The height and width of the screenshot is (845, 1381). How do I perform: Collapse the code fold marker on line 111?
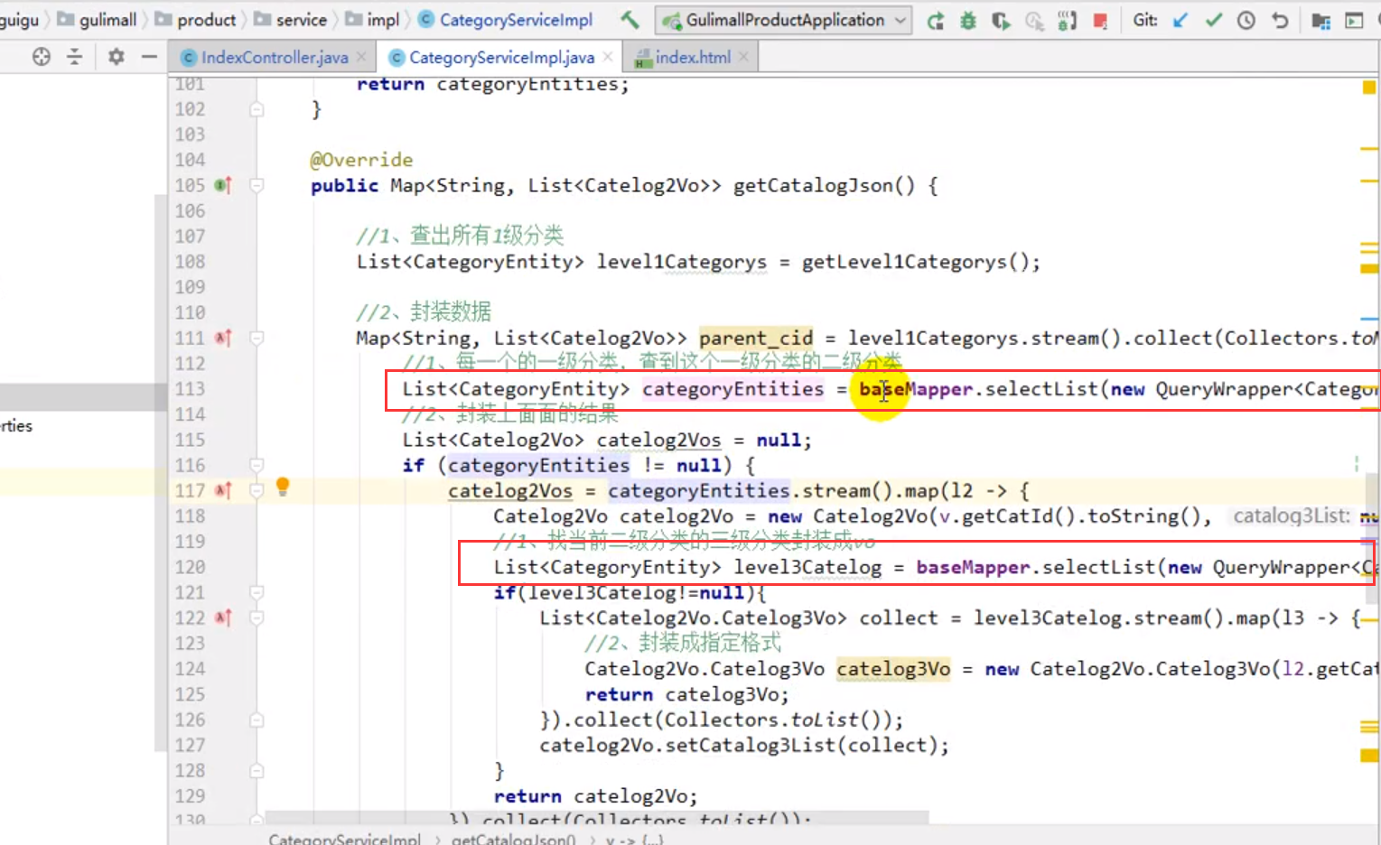pos(257,338)
